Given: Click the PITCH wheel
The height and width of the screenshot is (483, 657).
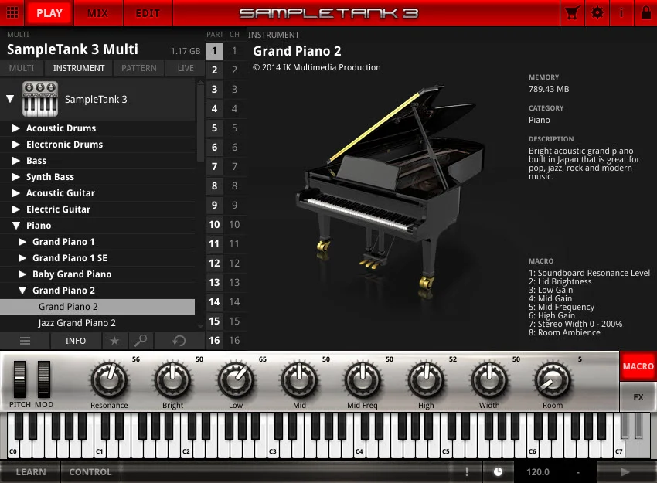Looking at the screenshot, I should coord(19,379).
